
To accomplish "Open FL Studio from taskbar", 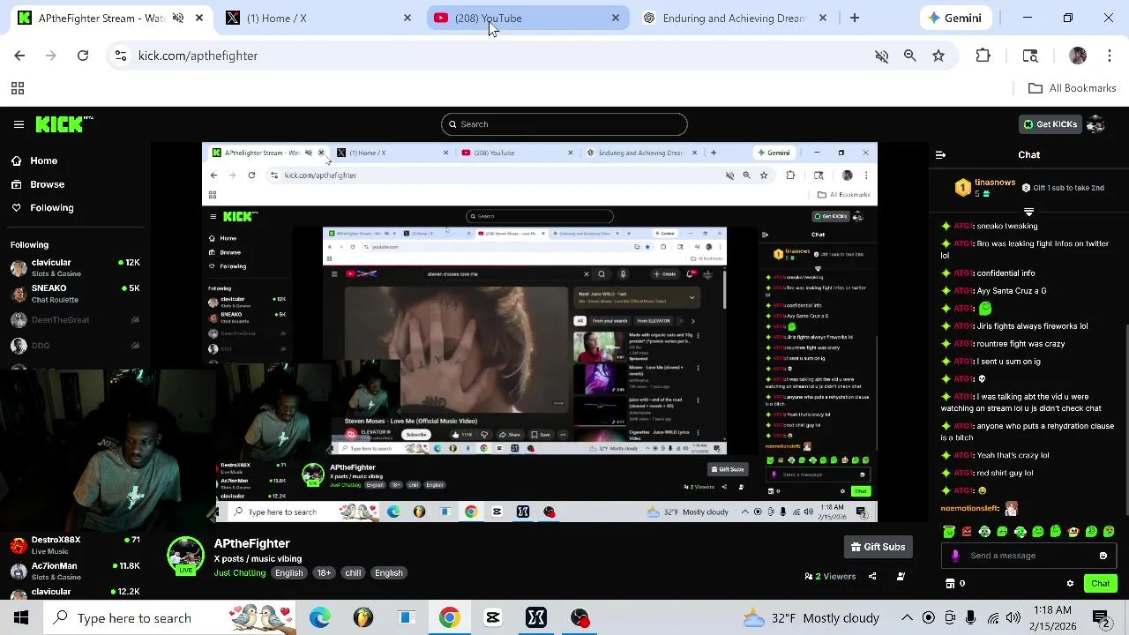I will [x=363, y=617].
